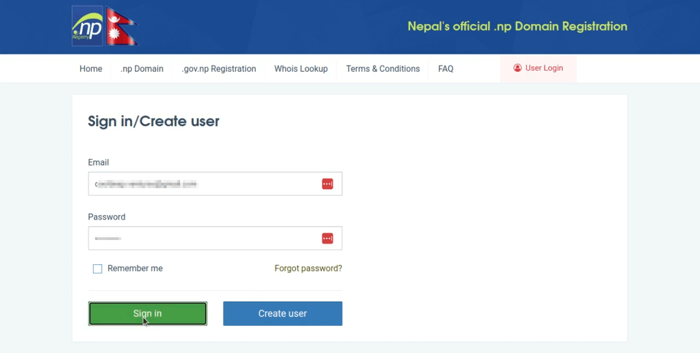The height and width of the screenshot is (353, 700).
Task: View Terms & Conditions
Action: click(383, 69)
